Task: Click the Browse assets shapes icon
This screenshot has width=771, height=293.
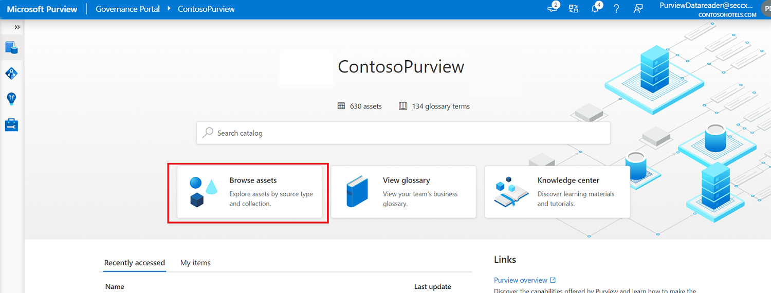Action: (x=204, y=192)
